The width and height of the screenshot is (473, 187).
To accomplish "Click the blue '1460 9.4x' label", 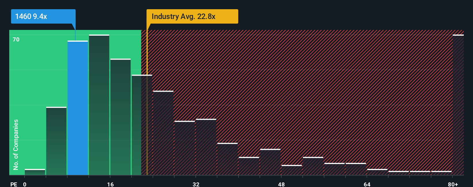I will point(43,16).
